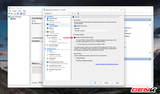
Task: Click next arrow in Settings dialog toolbar
Action: (75, 13)
